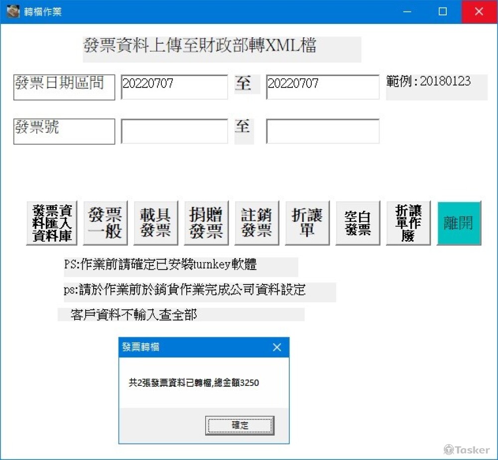Click the 空白發票 button
Screen dimensions: 498x460
(x=358, y=223)
